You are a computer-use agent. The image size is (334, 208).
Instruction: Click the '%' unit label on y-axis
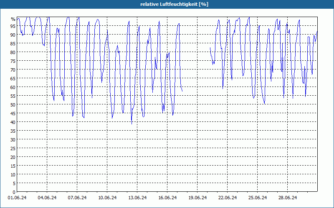13,19
